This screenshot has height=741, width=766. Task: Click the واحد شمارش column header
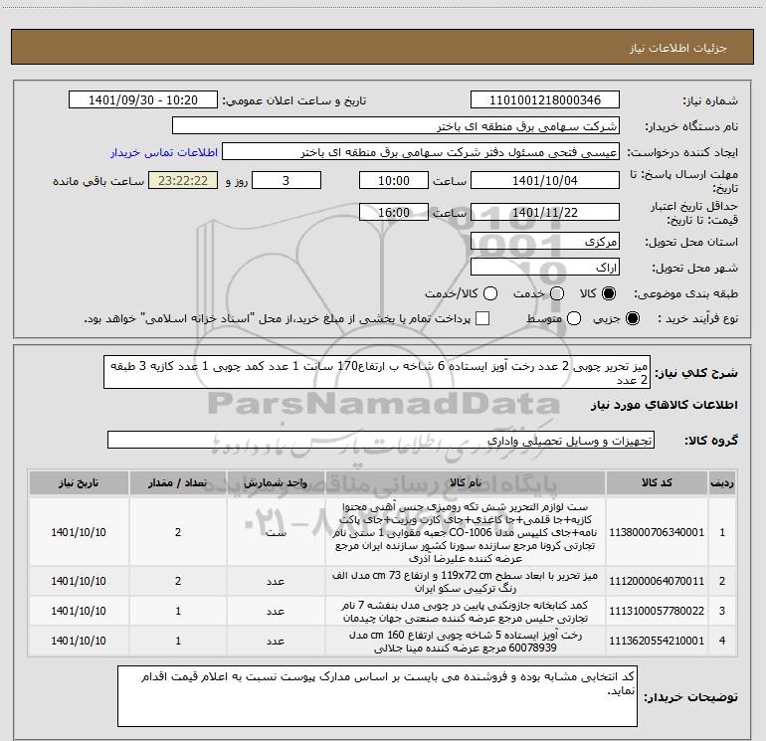(276, 482)
